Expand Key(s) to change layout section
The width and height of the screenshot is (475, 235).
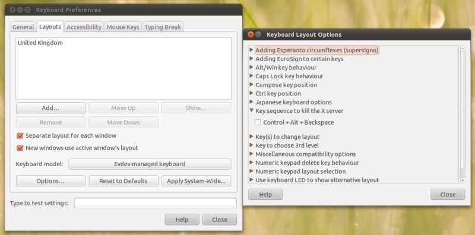point(251,136)
